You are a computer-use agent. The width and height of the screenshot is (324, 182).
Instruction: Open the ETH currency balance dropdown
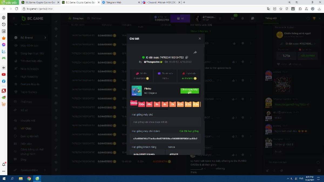(162, 18)
